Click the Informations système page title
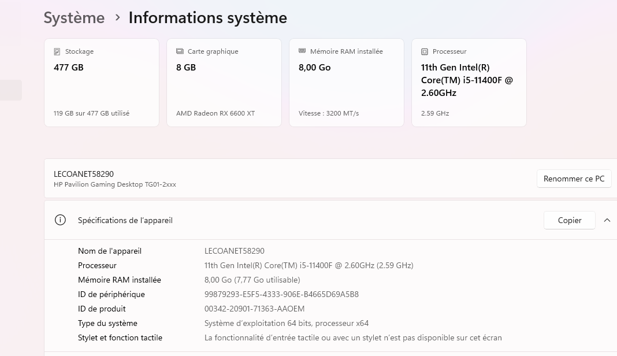 (x=208, y=18)
